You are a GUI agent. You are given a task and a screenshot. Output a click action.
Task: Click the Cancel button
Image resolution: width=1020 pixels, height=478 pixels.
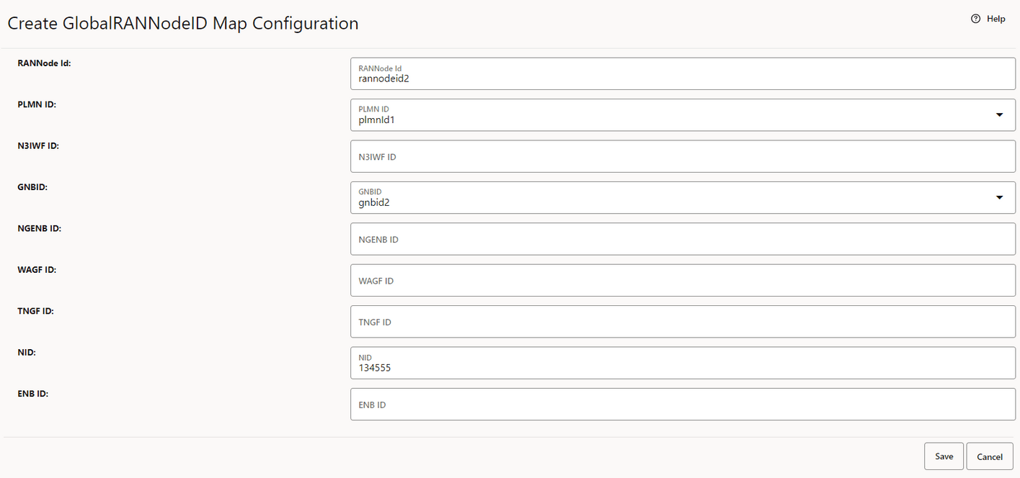(990, 456)
